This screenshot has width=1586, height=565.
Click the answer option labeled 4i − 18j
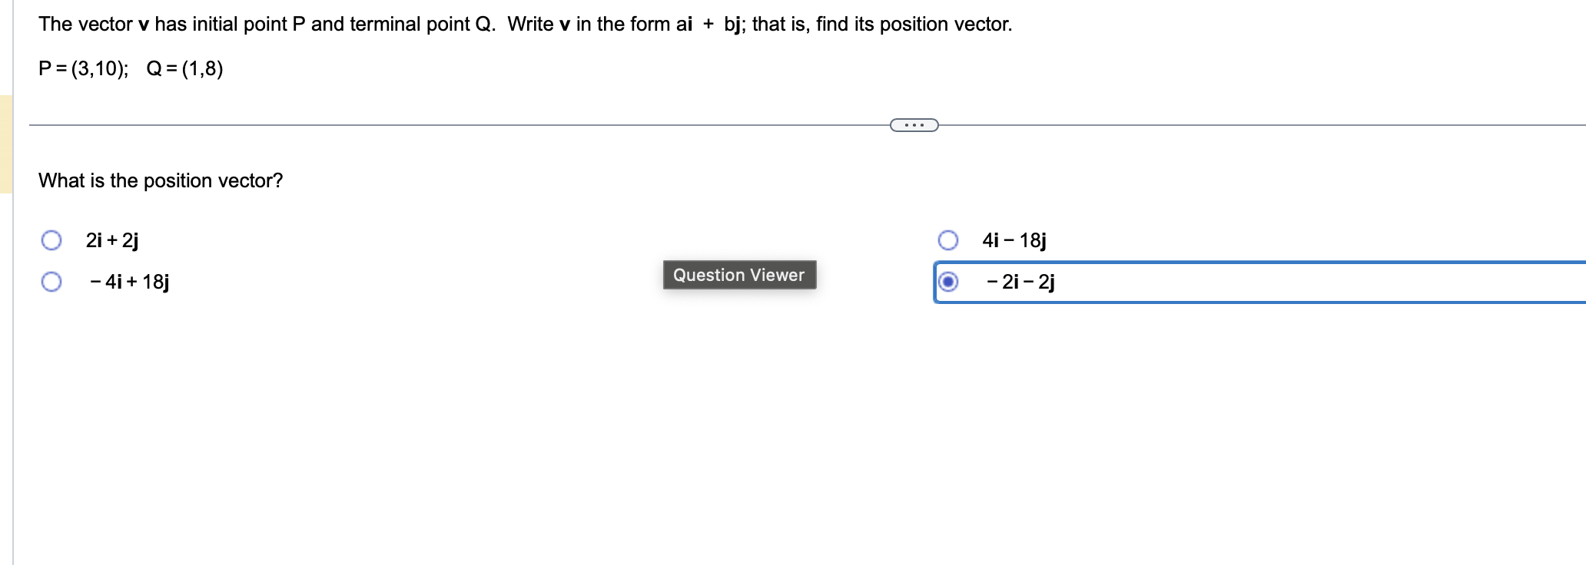1014,240
